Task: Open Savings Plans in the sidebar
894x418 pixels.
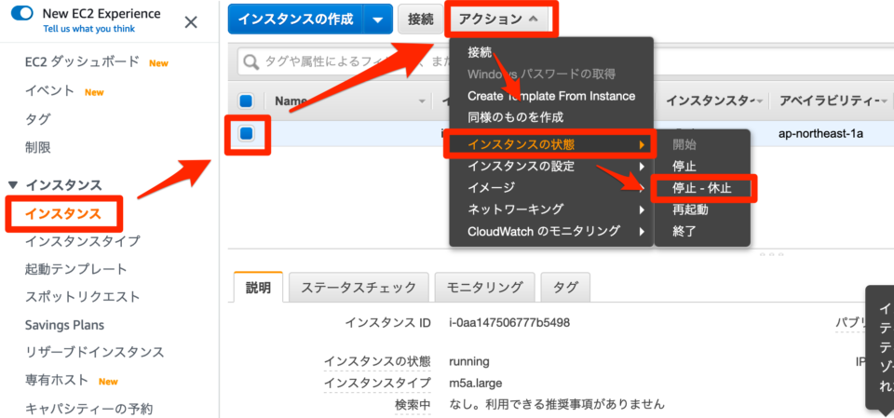Action: point(64,325)
